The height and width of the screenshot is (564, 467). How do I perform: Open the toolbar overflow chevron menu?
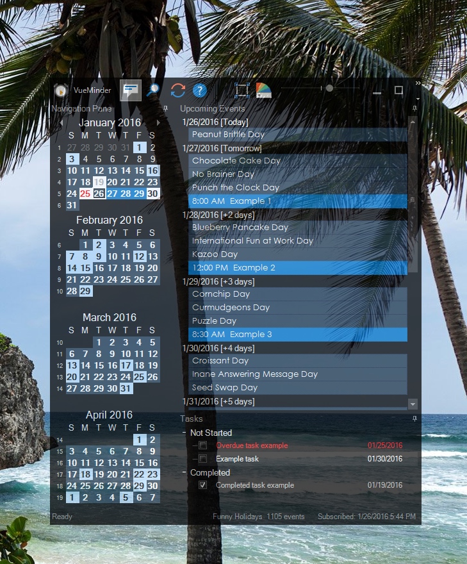point(418,83)
